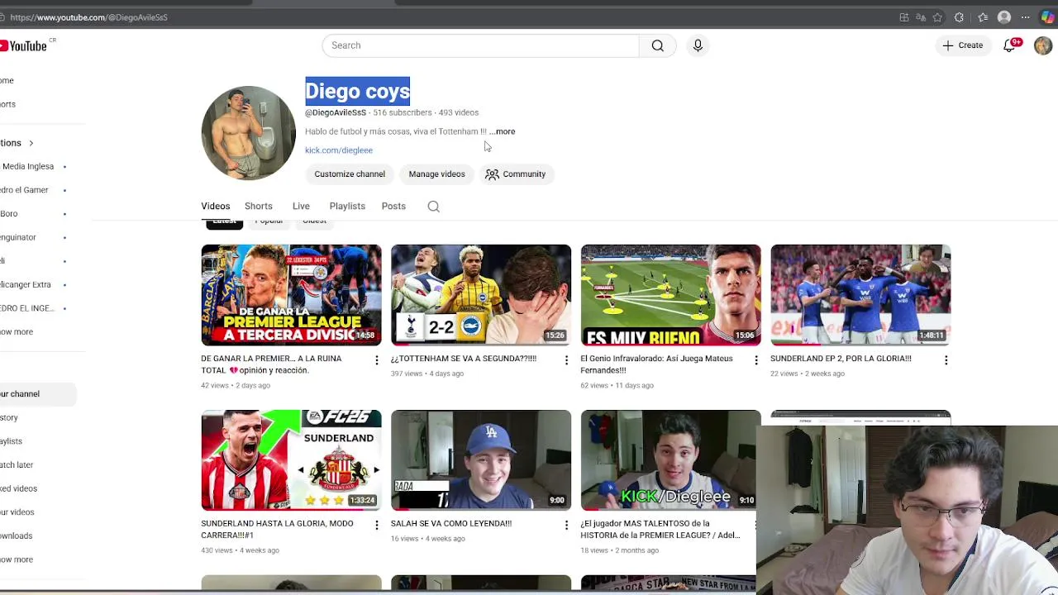This screenshot has height=595, width=1058.
Task: Open Downloads in sidebar
Action: click(x=17, y=536)
